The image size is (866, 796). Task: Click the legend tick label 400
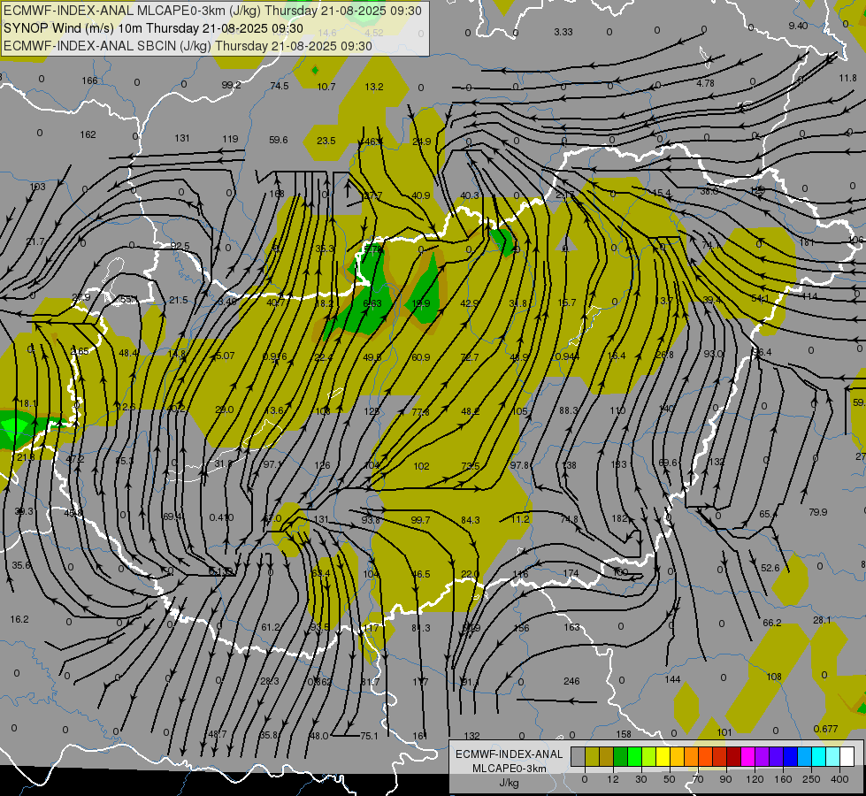pos(839,779)
